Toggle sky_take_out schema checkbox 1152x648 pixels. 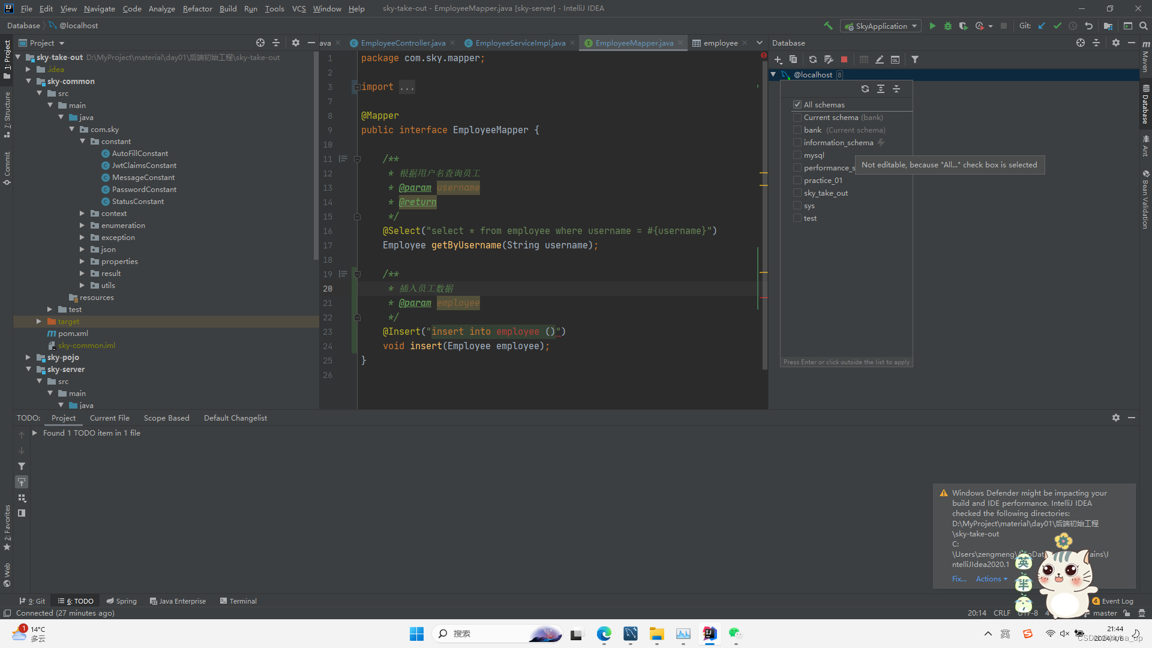[x=797, y=193]
